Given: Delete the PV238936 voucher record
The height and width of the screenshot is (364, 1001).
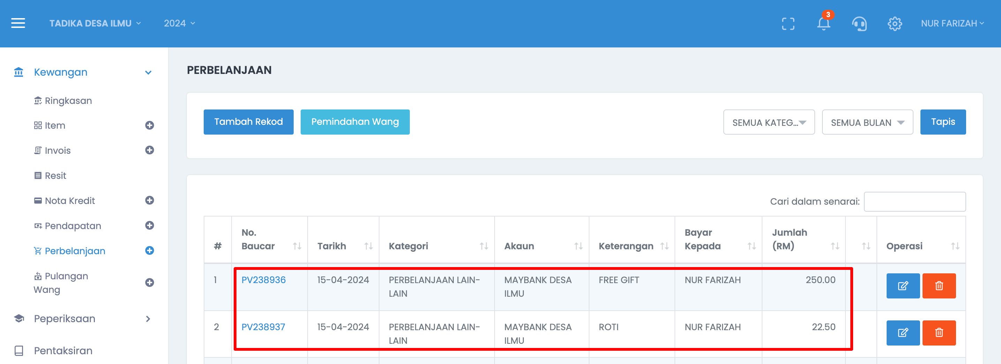Looking at the screenshot, I should click(939, 286).
